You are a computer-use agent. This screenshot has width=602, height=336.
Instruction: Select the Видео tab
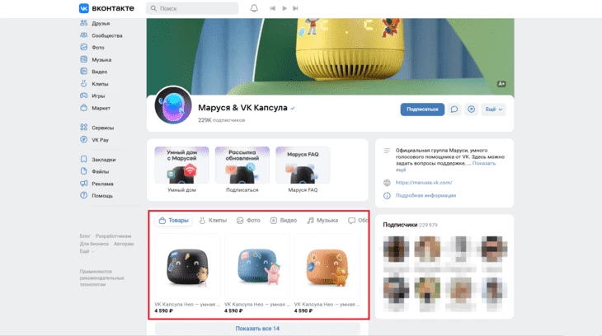pyautogui.click(x=284, y=220)
